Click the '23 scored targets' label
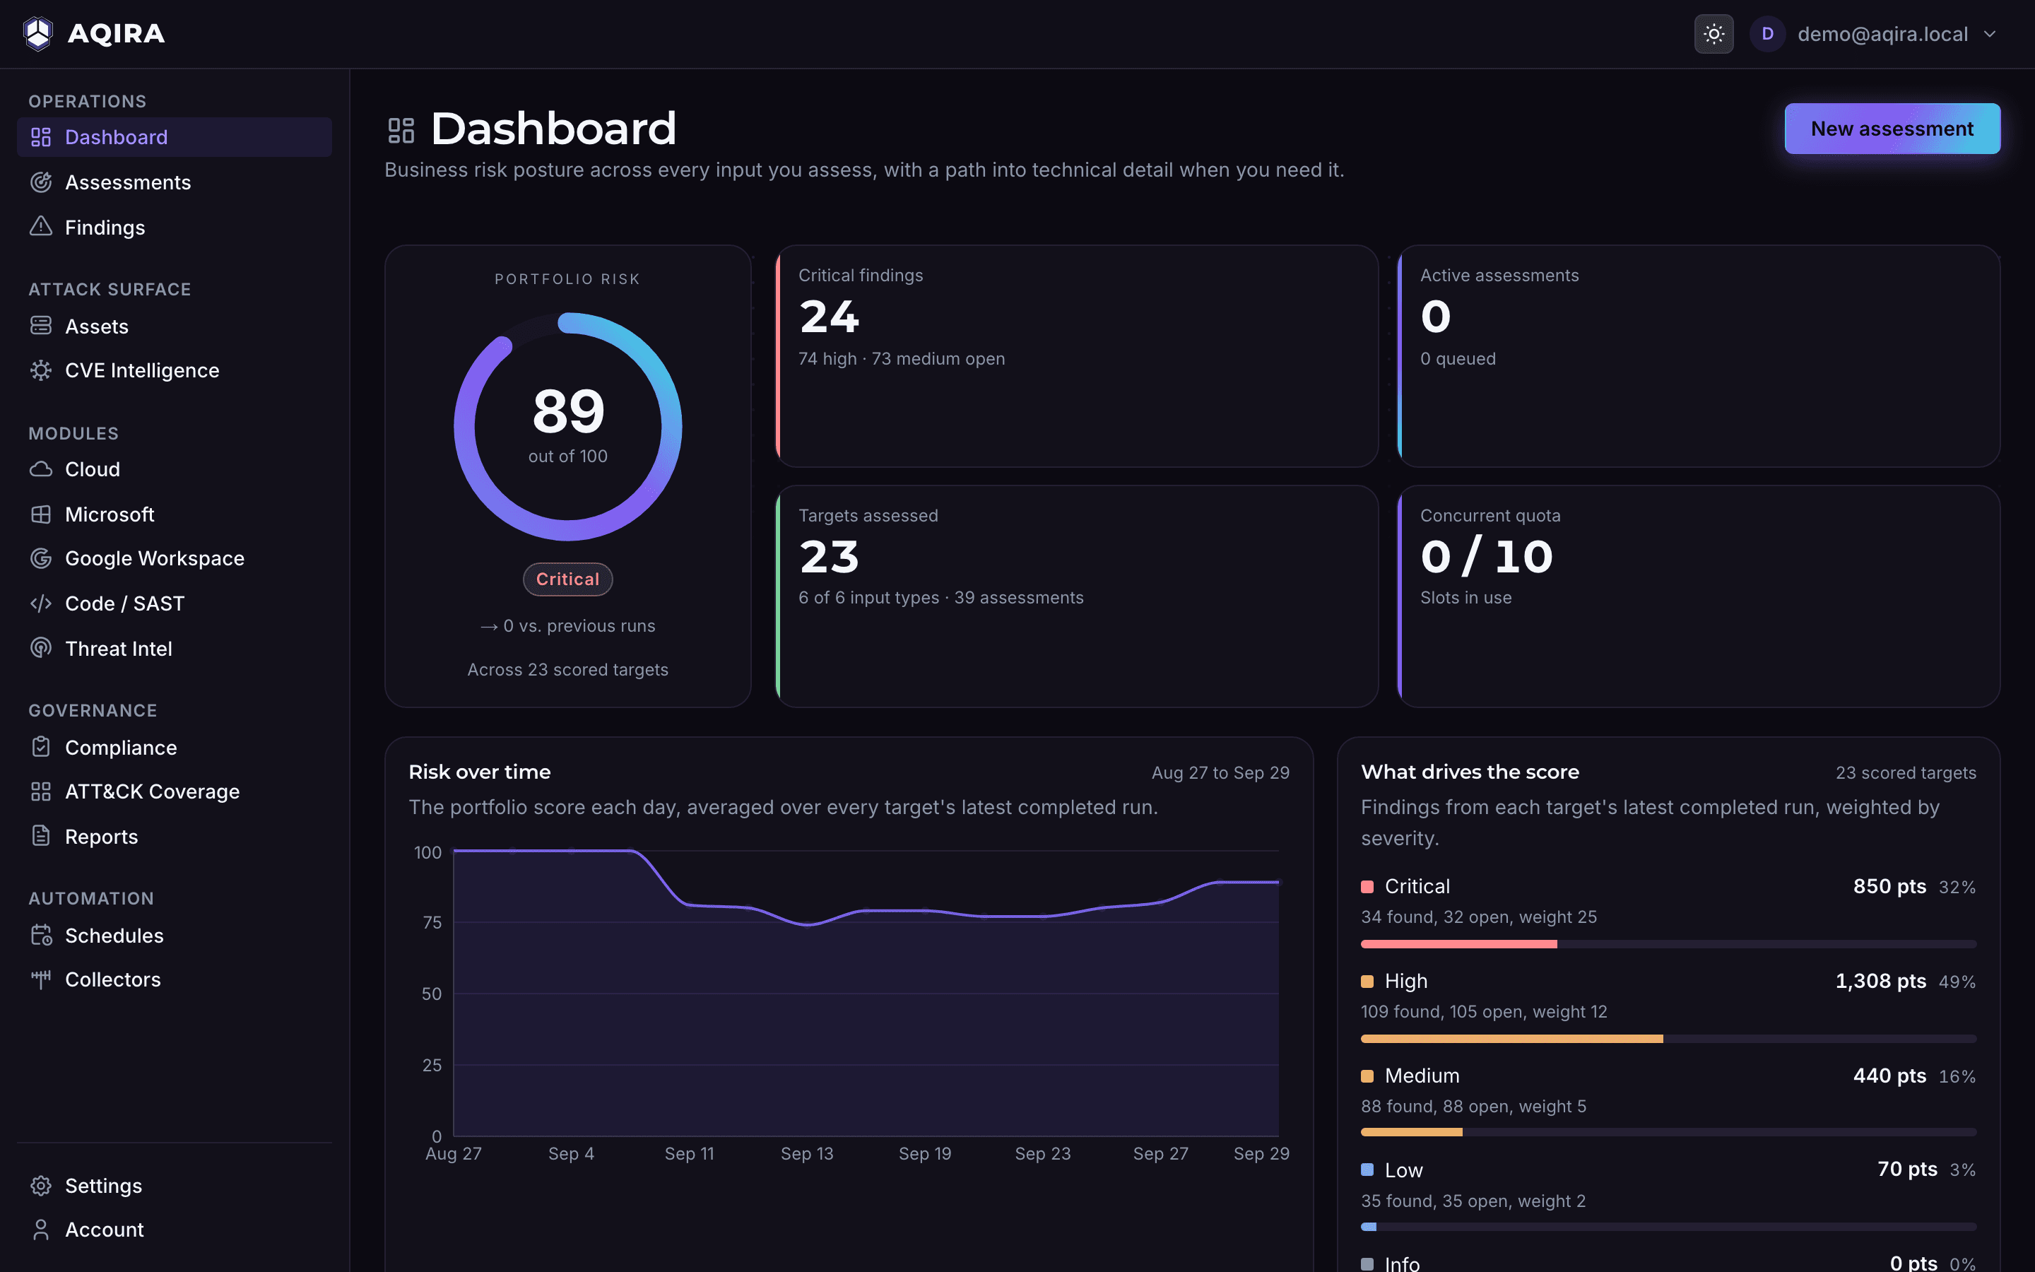 point(1906,772)
